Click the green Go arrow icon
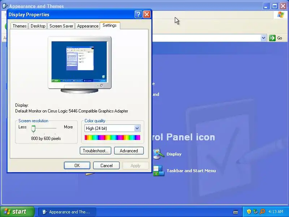The width and height of the screenshot is (289, 217). click(x=272, y=38)
